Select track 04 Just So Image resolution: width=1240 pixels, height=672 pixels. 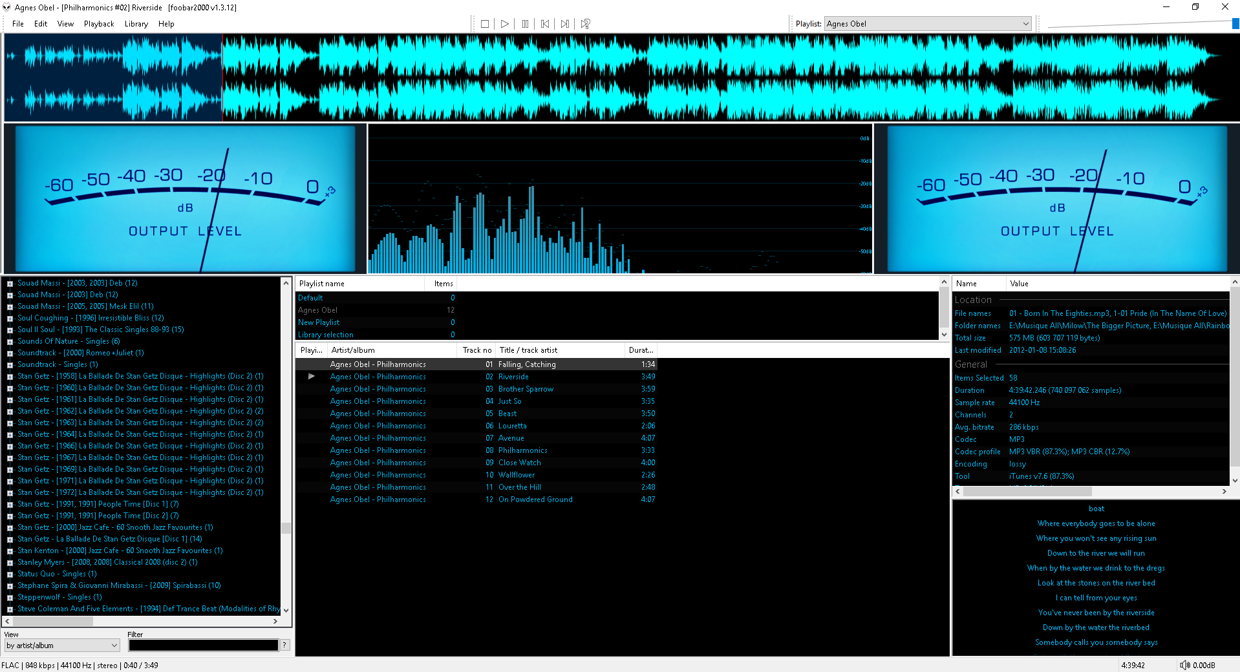pos(476,401)
